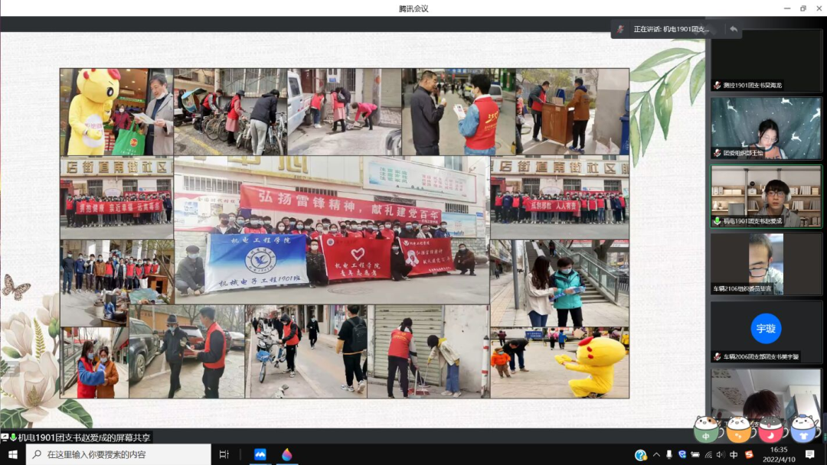Select participant video of 机电1901团支书赵爱成
Screen dimensions: 827x465
pos(766,196)
